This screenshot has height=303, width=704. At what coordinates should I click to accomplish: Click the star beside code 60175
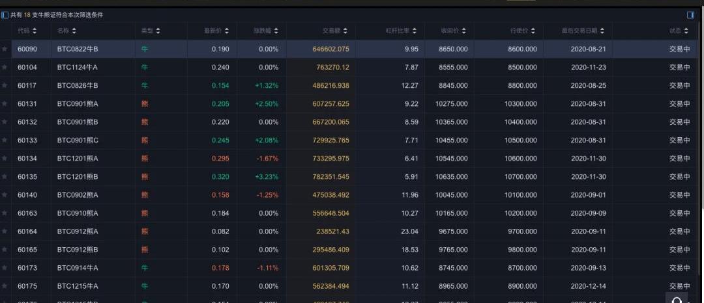click(5, 286)
